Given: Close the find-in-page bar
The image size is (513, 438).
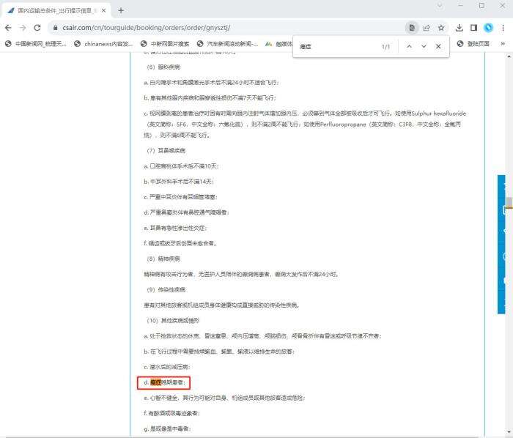Looking at the screenshot, I should click(x=438, y=46).
